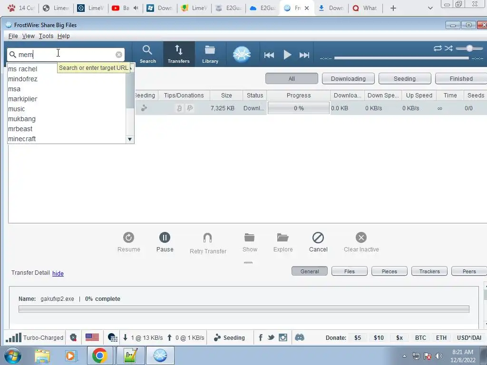
Task: Click into the search input field
Action: 66,55
